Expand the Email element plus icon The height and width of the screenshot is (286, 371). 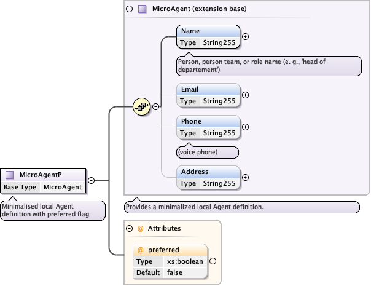246,95
